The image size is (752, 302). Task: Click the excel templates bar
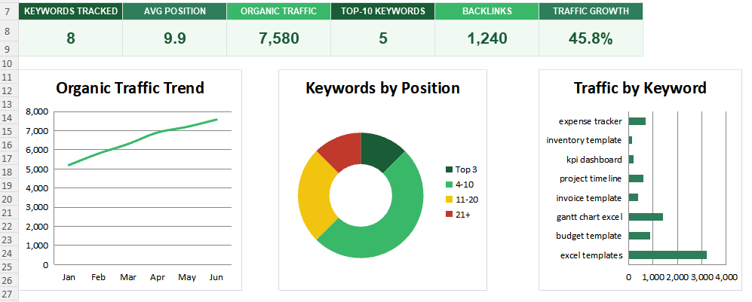pyautogui.click(x=668, y=255)
